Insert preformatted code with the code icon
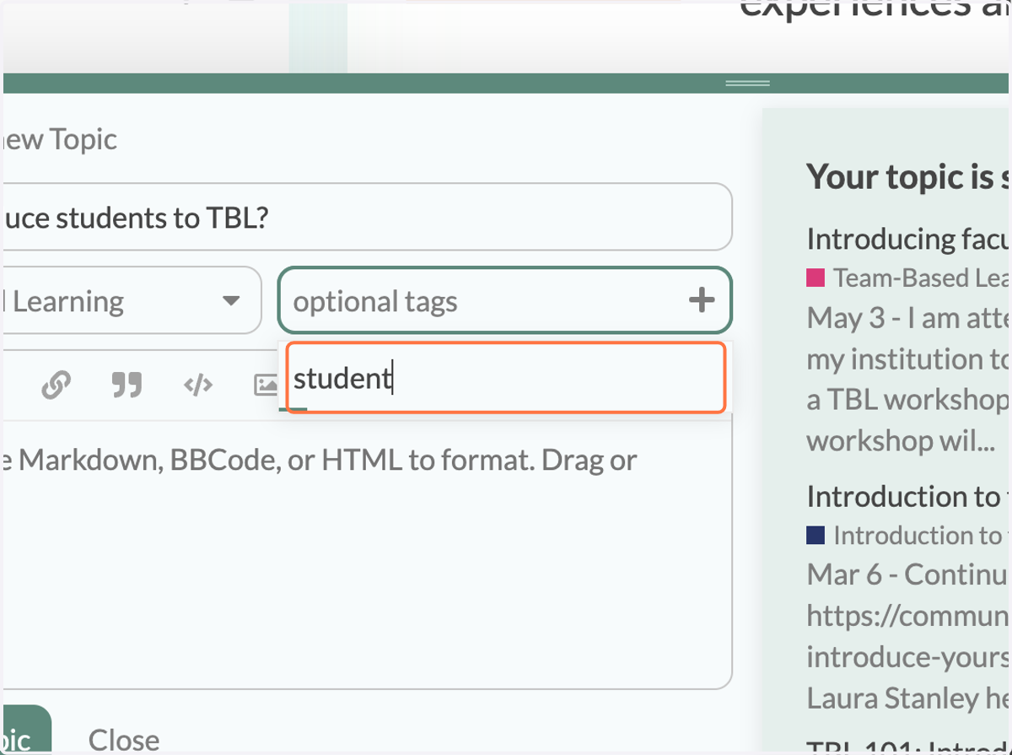This screenshot has height=755, width=1012. tap(197, 385)
